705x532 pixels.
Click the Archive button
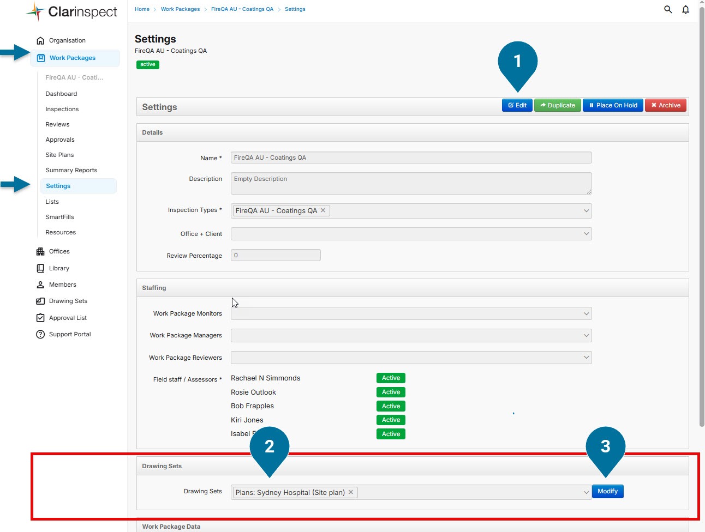pos(666,105)
